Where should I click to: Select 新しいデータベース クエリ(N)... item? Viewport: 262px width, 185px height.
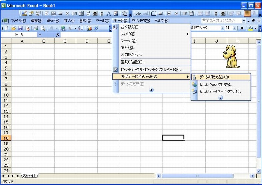[221, 91]
